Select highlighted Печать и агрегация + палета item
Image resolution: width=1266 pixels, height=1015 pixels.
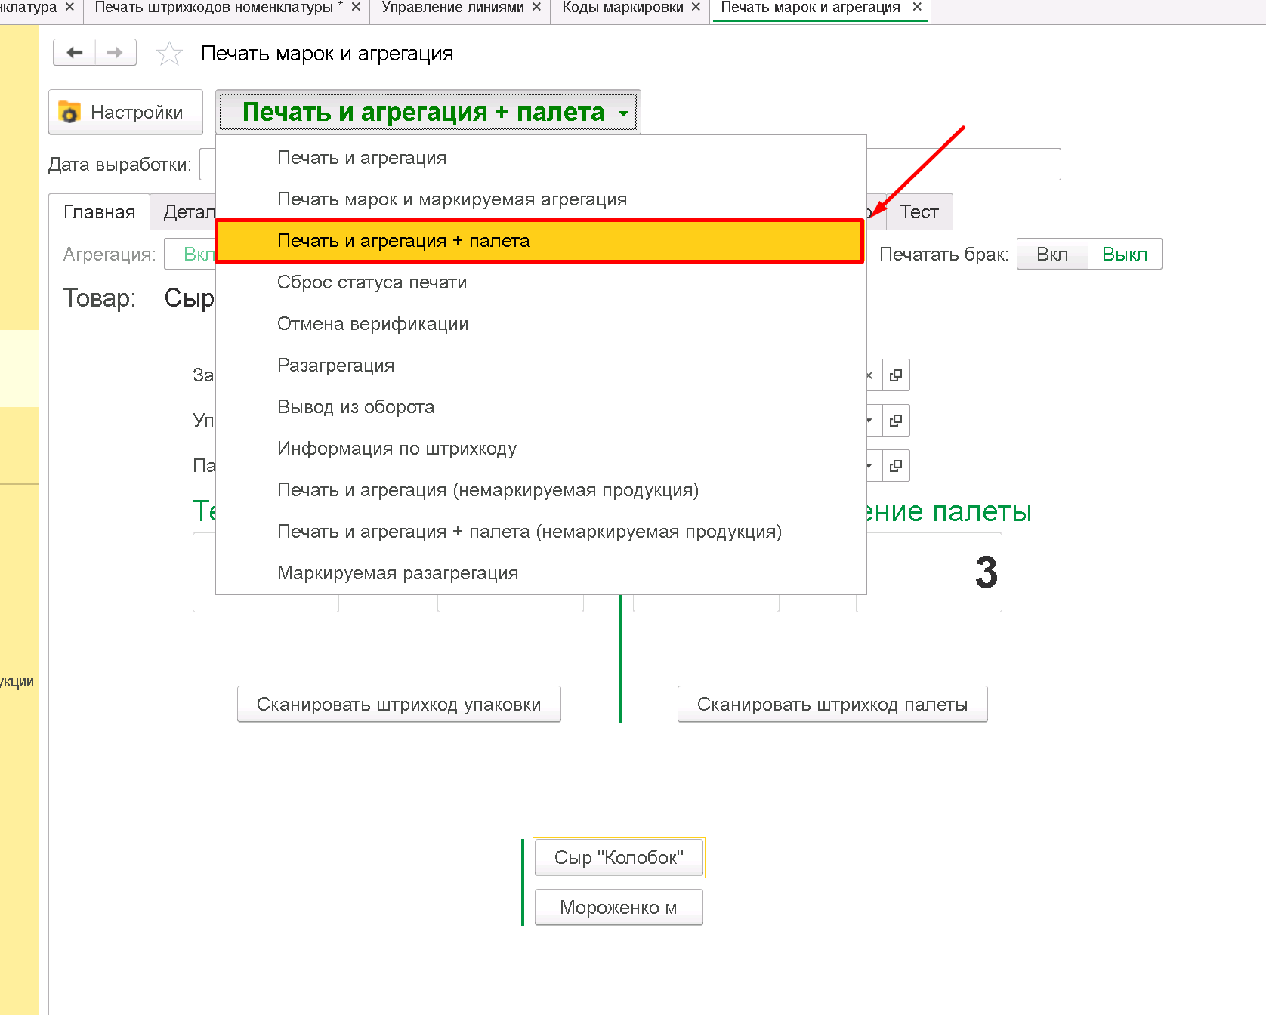click(539, 241)
